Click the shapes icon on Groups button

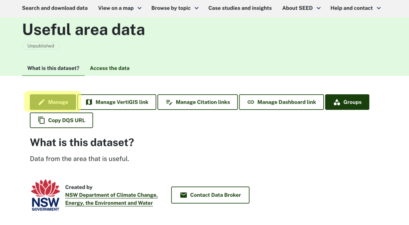coord(337,102)
